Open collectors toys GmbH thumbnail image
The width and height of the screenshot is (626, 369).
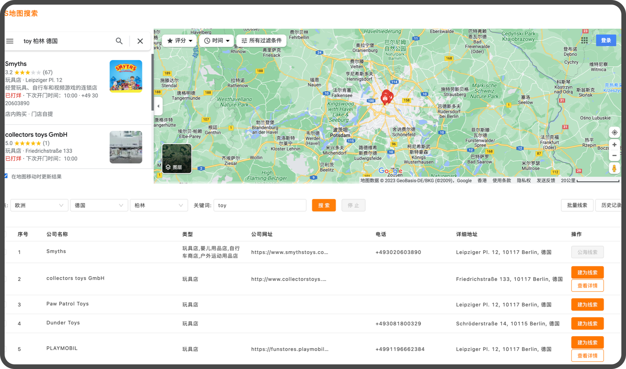click(x=126, y=147)
